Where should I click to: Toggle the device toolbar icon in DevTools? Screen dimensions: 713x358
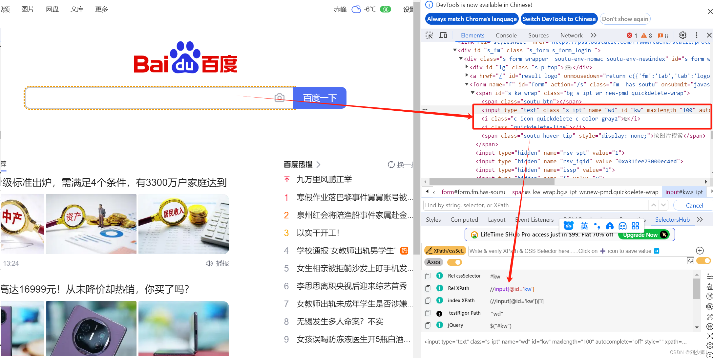click(443, 35)
